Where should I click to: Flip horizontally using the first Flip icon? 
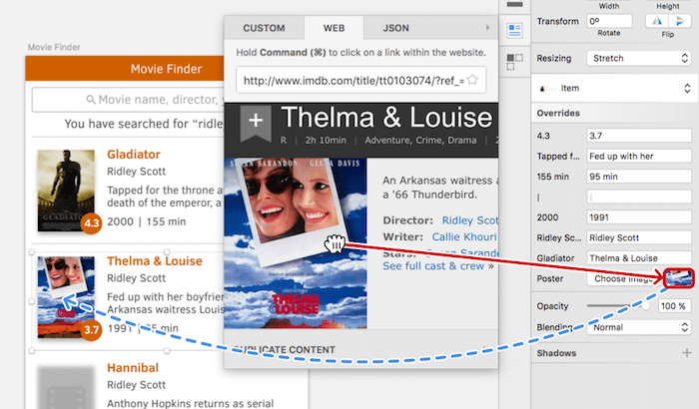[657, 21]
